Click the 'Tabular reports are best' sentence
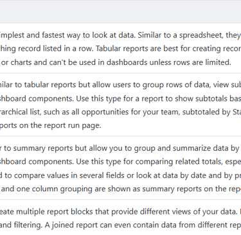The image size is (241, 235). pos(168,49)
